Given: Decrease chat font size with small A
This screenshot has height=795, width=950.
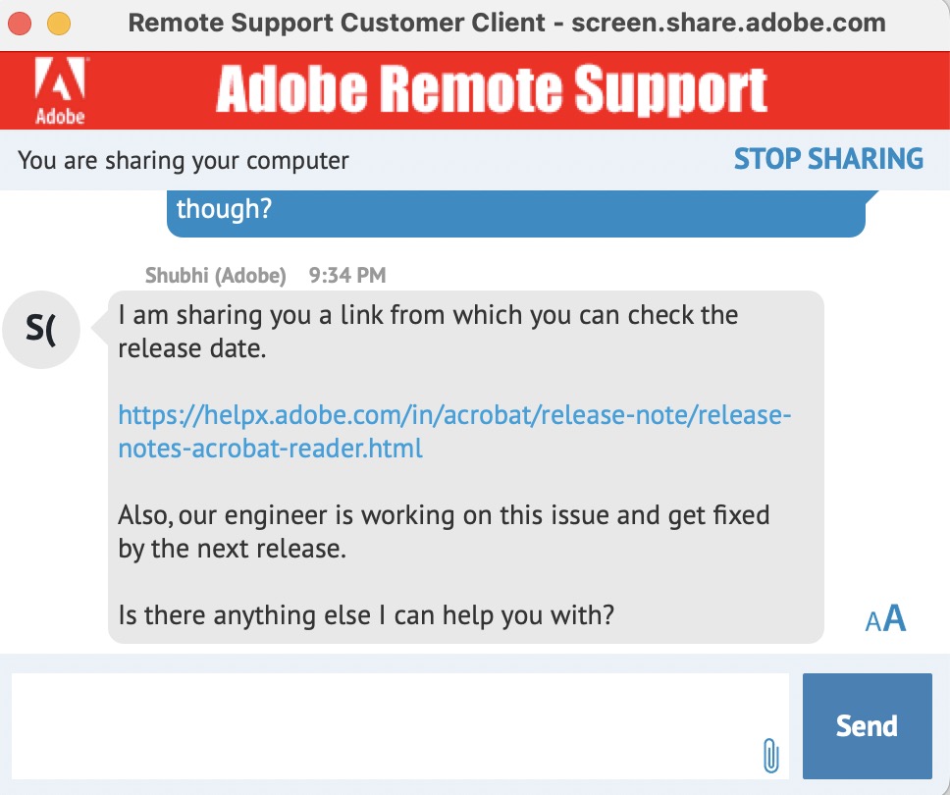Looking at the screenshot, I should pyautogui.click(x=872, y=621).
